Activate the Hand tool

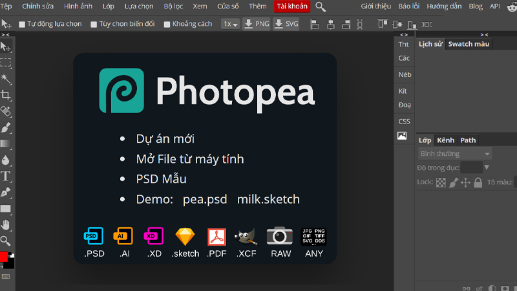pyautogui.click(x=5, y=225)
